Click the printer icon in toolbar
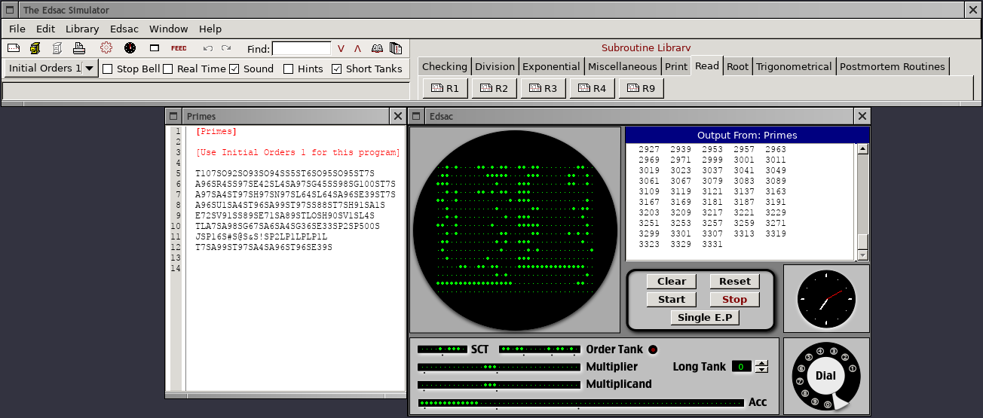The height and width of the screenshot is (418, 983). pos(79,48)
